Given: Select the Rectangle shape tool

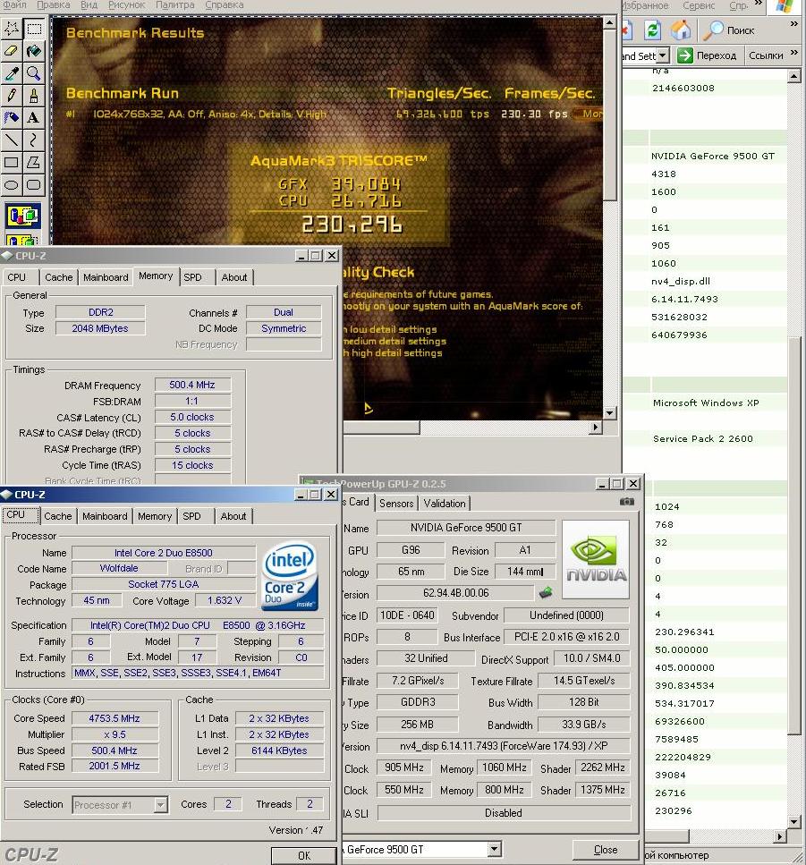Looking at the screenshot, I should tap(12, 162).
